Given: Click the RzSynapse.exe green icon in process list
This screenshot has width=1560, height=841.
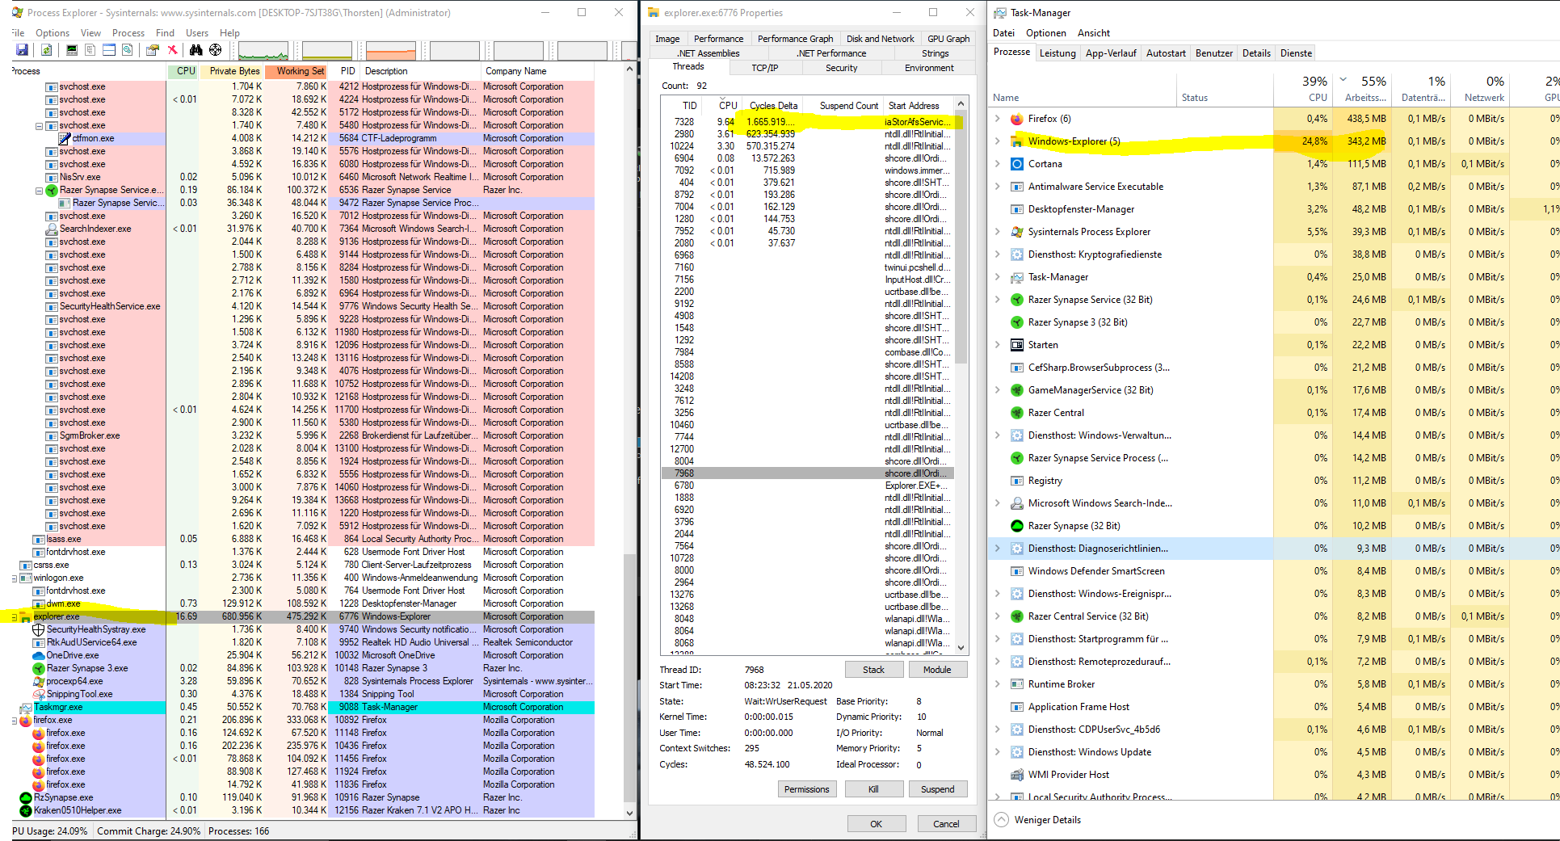Looking at the screenshot, I should 25,798.
